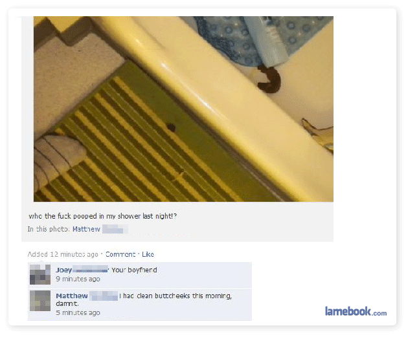Select the photo caption about the shower
This screenshot has height=337, width=408.
tap(102, 216)
